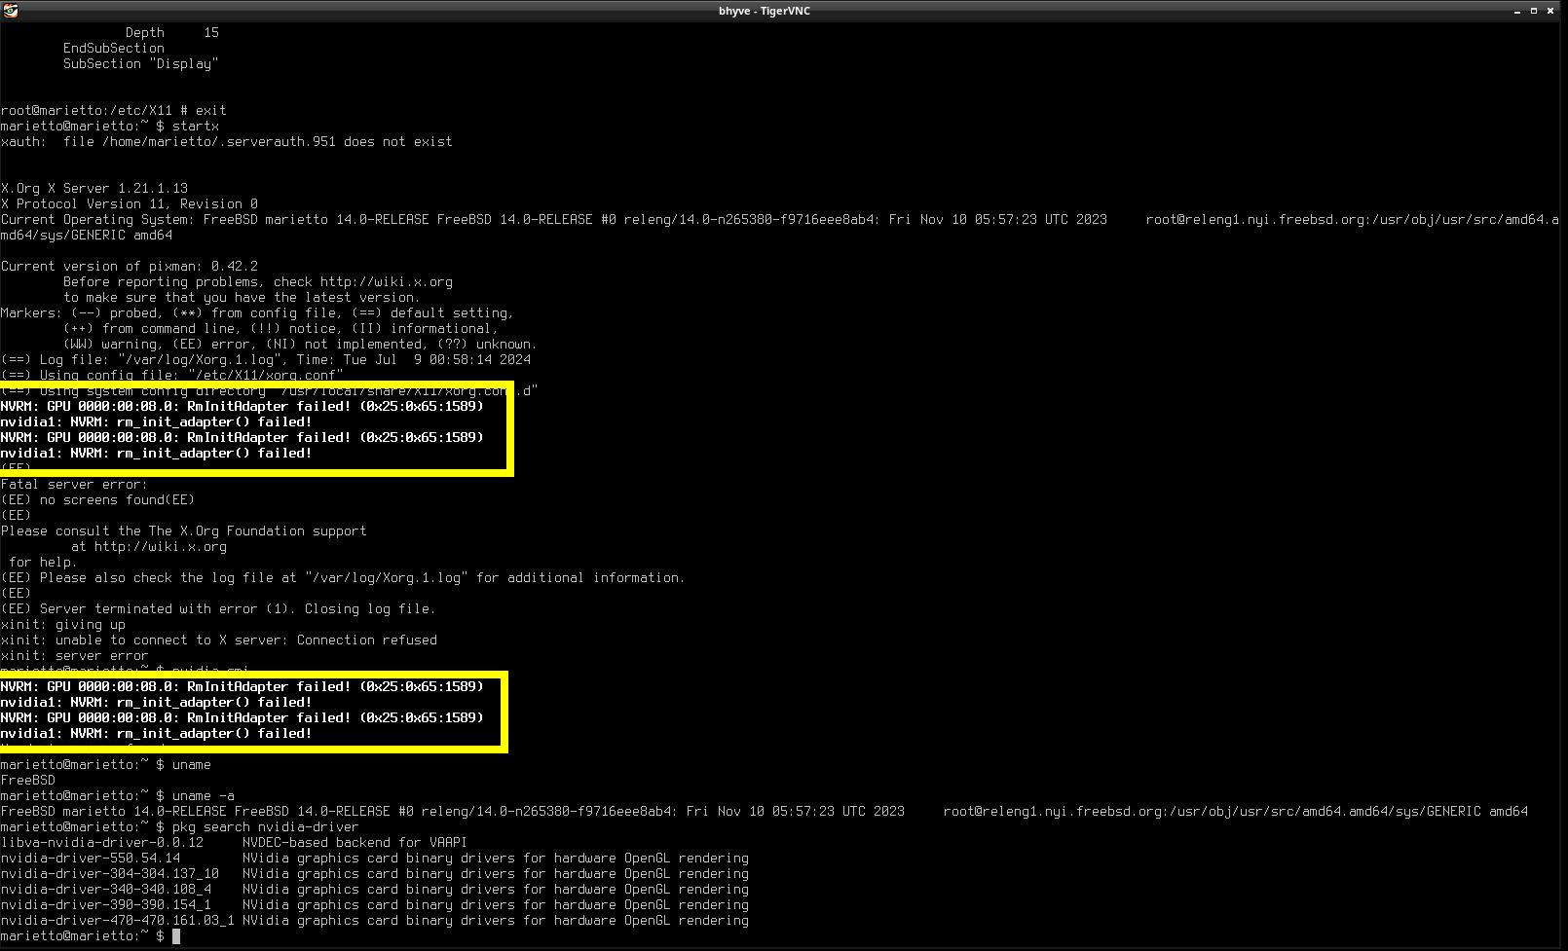Click the 'Markers: (--) probed' legend line

(x=257, y=313)
